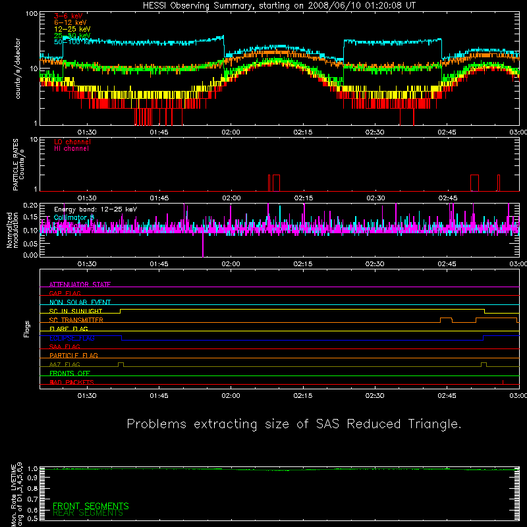Select the REAR SEGMENTS legend label
The image size is (527, 527).
[x=88, y=513]
